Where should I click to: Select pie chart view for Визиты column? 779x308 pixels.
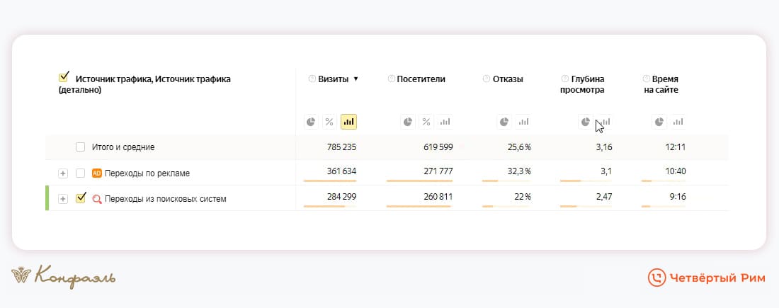311,122
